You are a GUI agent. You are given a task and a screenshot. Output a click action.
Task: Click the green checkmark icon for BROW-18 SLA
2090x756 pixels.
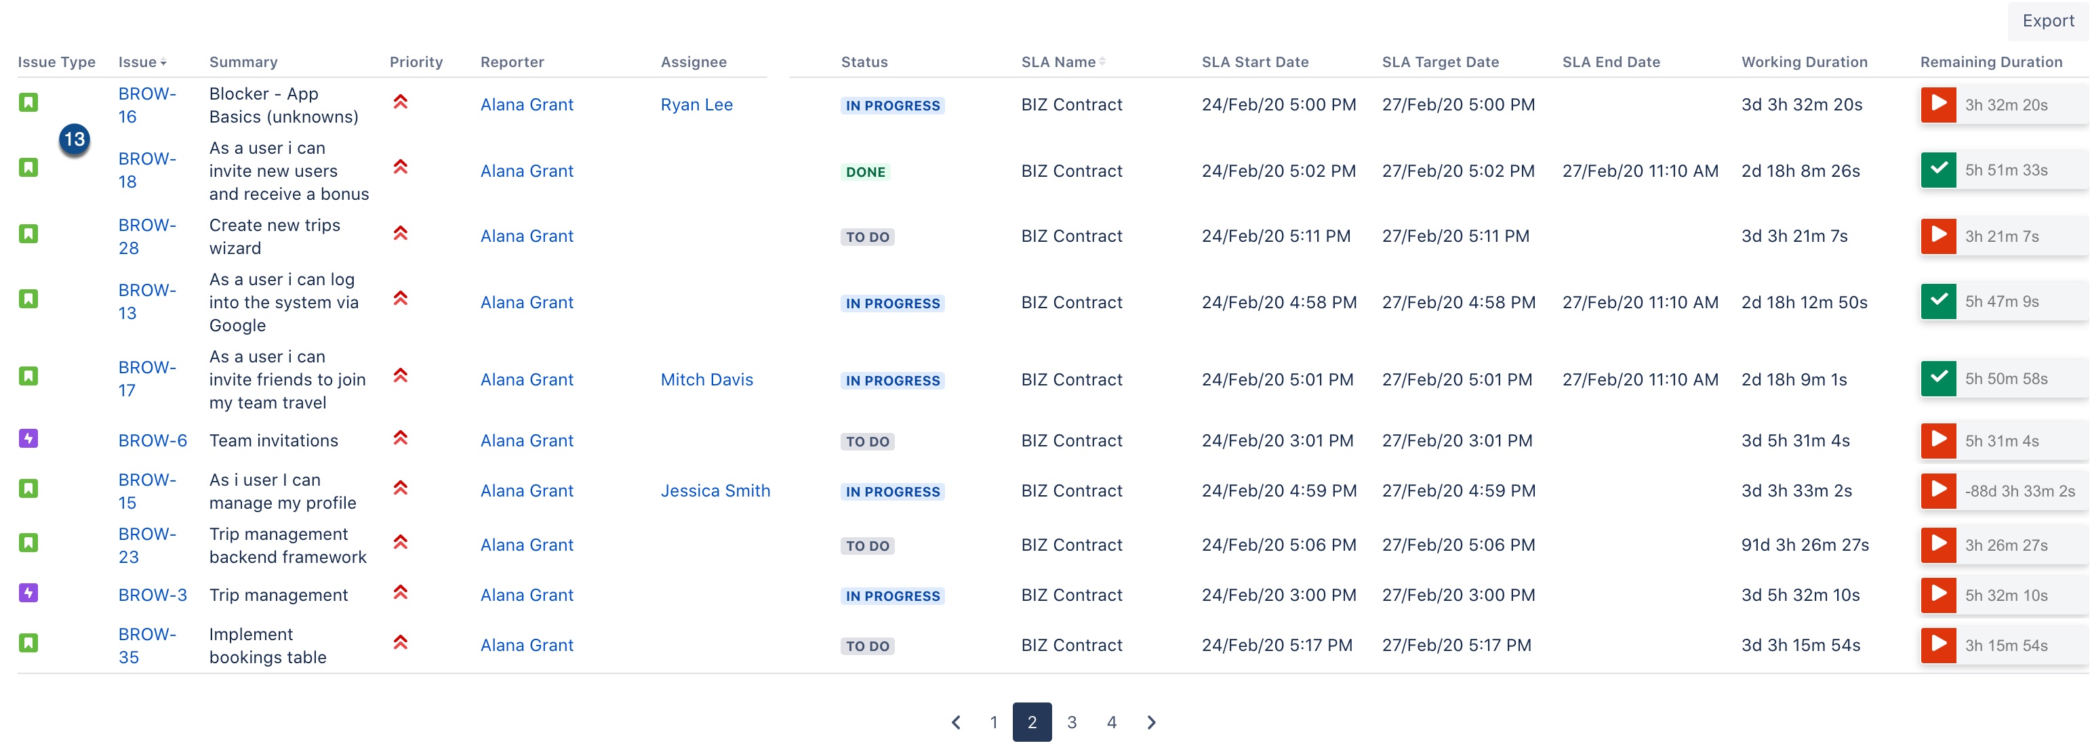point(1938,169)
